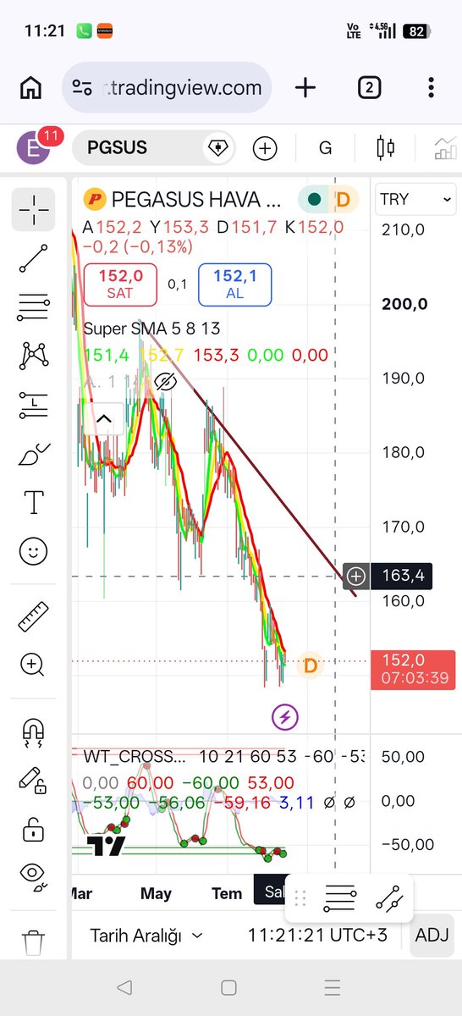The height and width of the screenshot is (1016, 462).
Task: Open a new browser tab
Action: pos(305,87)
